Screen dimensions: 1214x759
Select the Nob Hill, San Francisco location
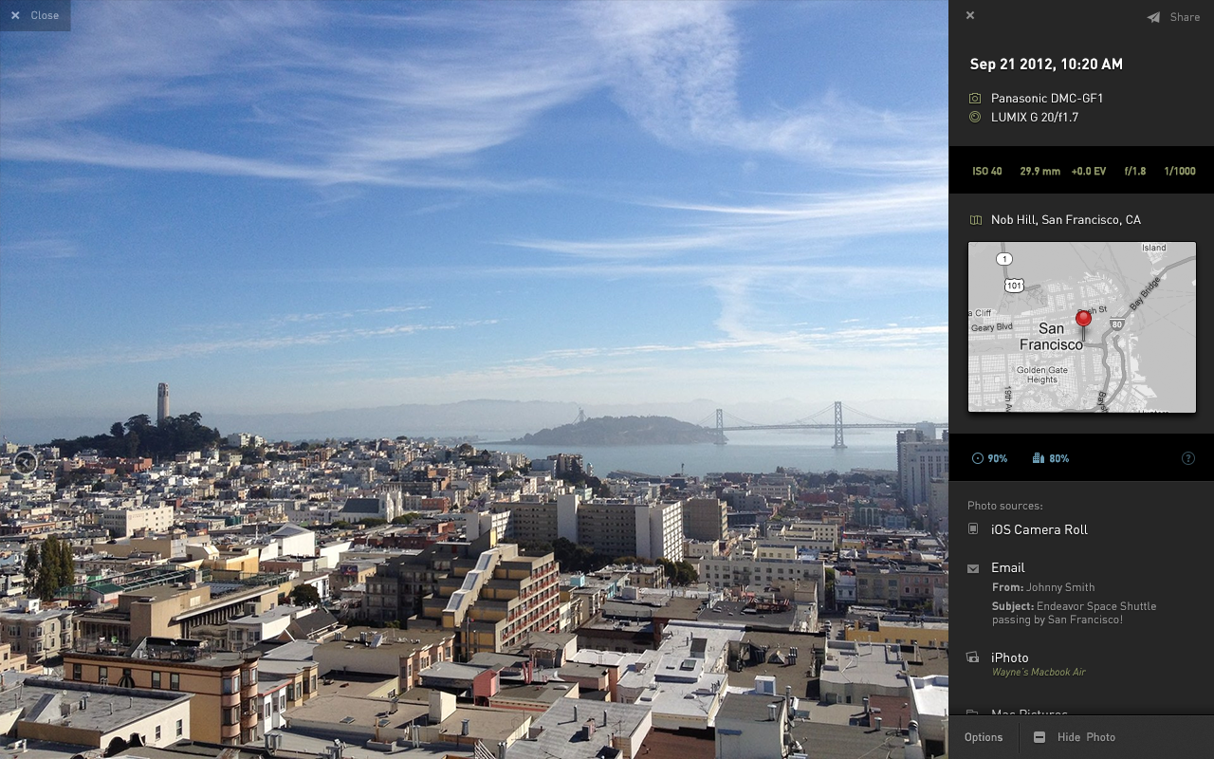click(x=1065, y=220)
